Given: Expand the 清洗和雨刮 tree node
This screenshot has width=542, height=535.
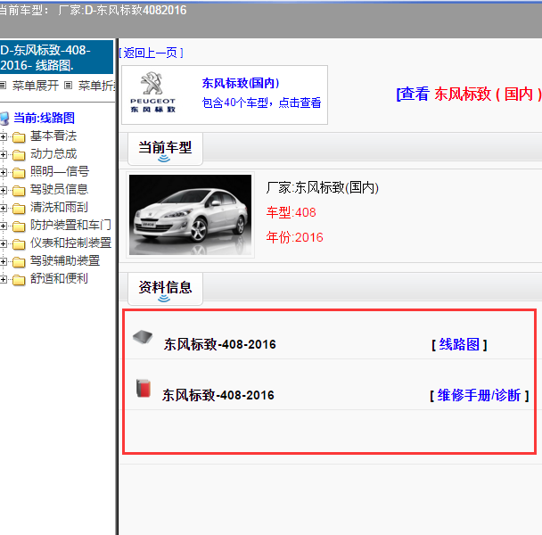Looking at the screenshot, I should 3,208.
